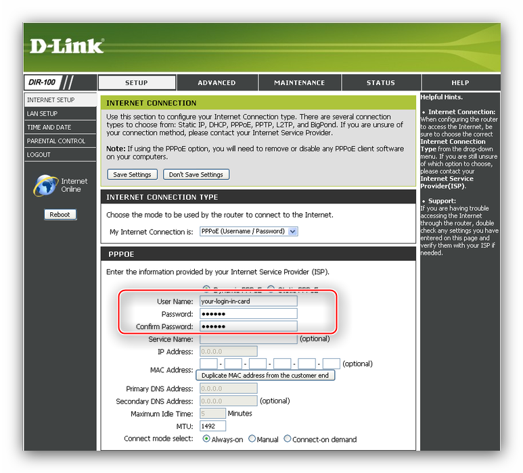
Task: Go to PARENTAL CONTROL page
Action: [x=60, y=141]
